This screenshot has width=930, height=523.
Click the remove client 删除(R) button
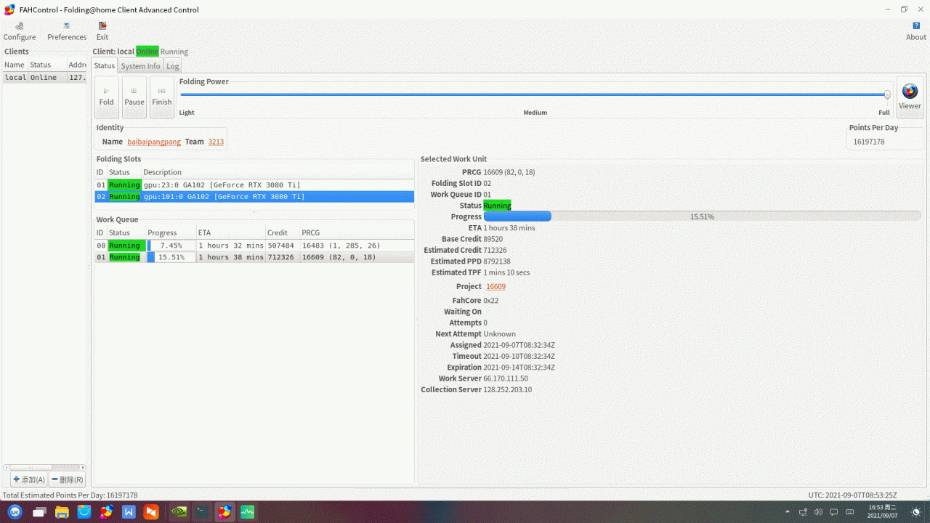pyautogui.click(x=68, y=479)
